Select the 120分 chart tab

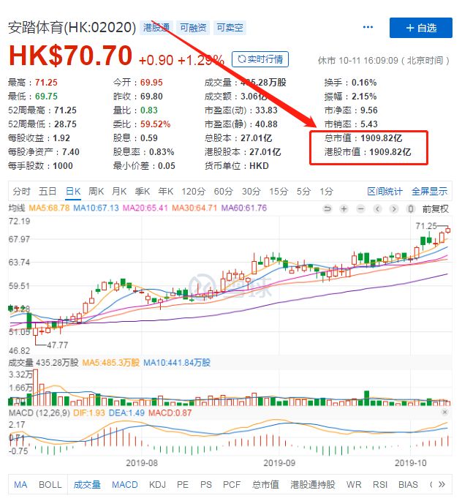point(194,192)
